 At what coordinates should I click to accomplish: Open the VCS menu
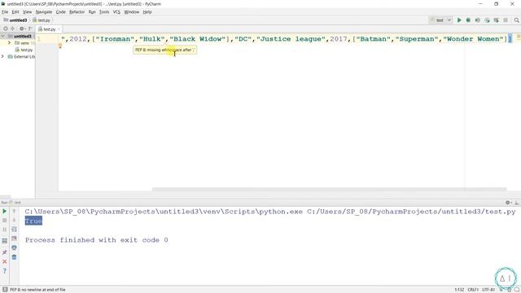[116, 12]
